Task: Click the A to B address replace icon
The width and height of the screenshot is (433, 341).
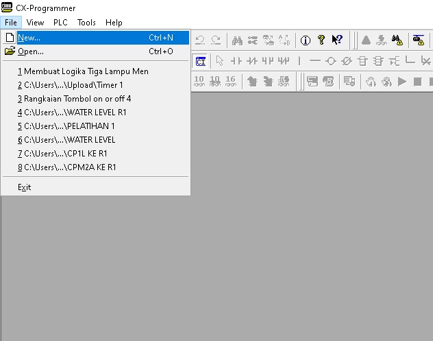Action: pyautogui.click(x=284, y=40)
